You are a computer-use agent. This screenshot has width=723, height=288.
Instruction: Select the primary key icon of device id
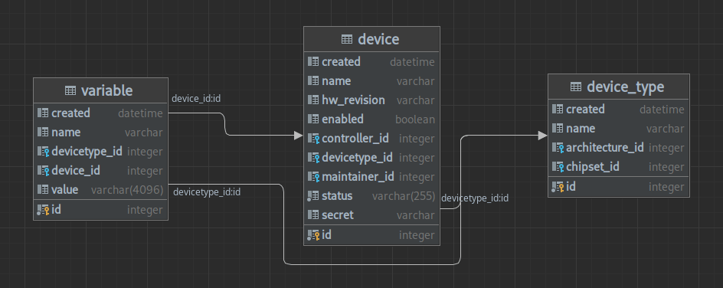click(x=313, y=235)
